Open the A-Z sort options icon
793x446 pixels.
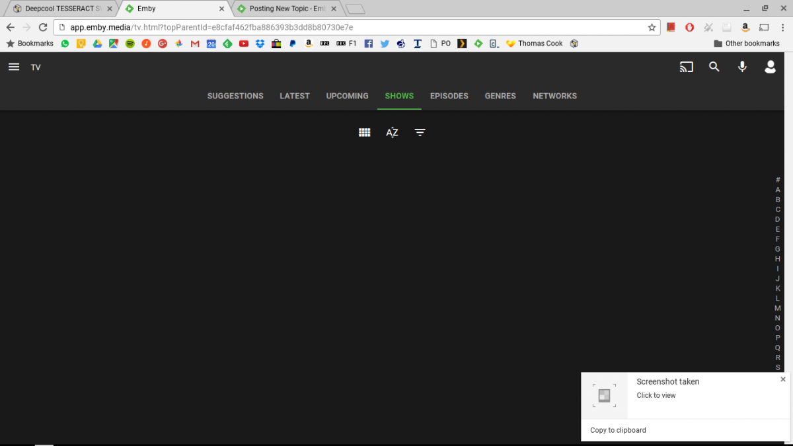tap(392, 133)
